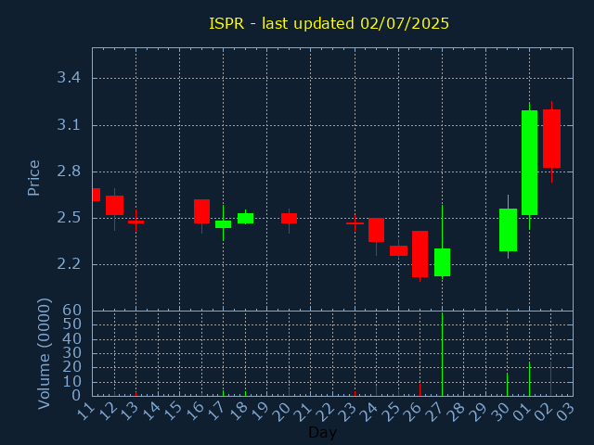Viewport: 594px width, 445px height.
Task: Select the red candlestick on day 16
Action: point(202,211)
